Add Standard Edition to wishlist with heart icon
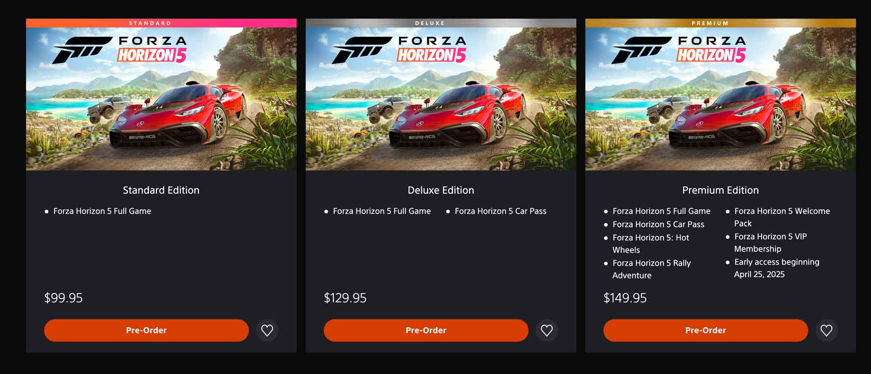871x374 pixels. point(267,330)
